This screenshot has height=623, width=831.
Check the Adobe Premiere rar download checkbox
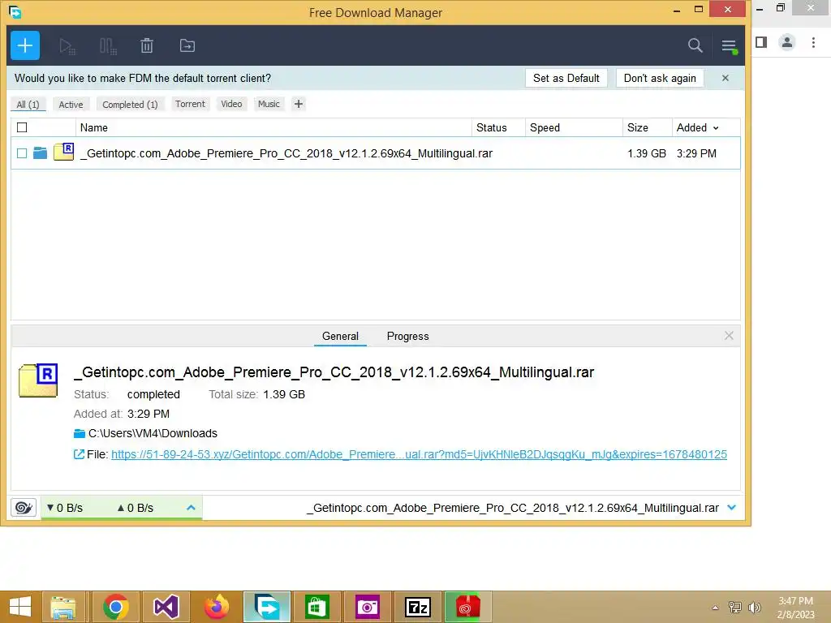pos(22,153)
